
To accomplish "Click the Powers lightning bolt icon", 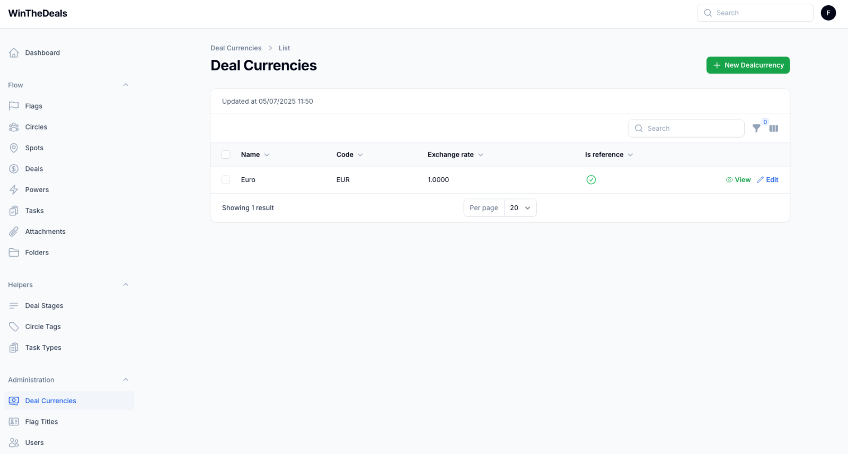I will tap(14, 190).
